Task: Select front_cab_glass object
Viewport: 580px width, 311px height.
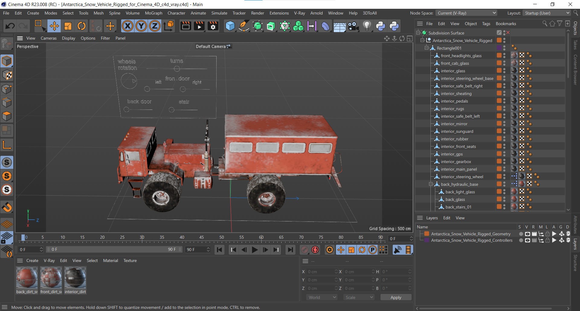Action: click(455, 63)
